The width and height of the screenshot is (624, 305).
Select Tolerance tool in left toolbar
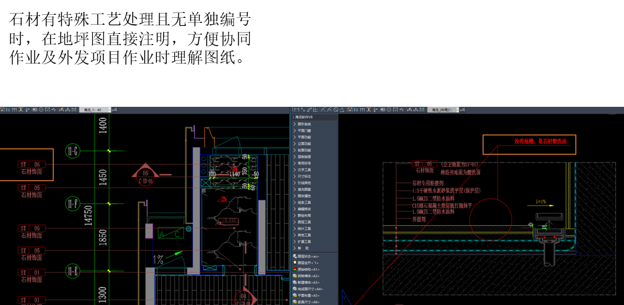[x=35, y=110]
